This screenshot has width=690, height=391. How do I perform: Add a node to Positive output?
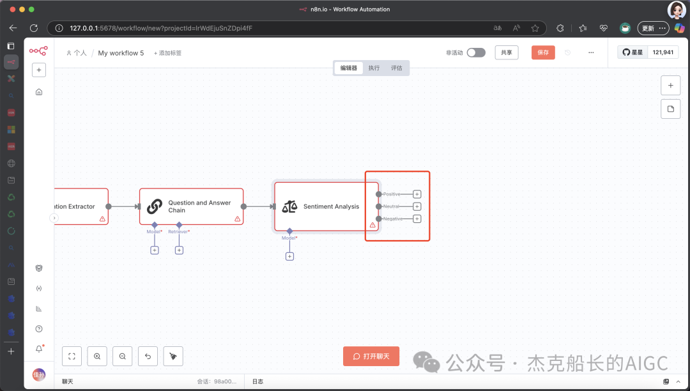[417, 194]
